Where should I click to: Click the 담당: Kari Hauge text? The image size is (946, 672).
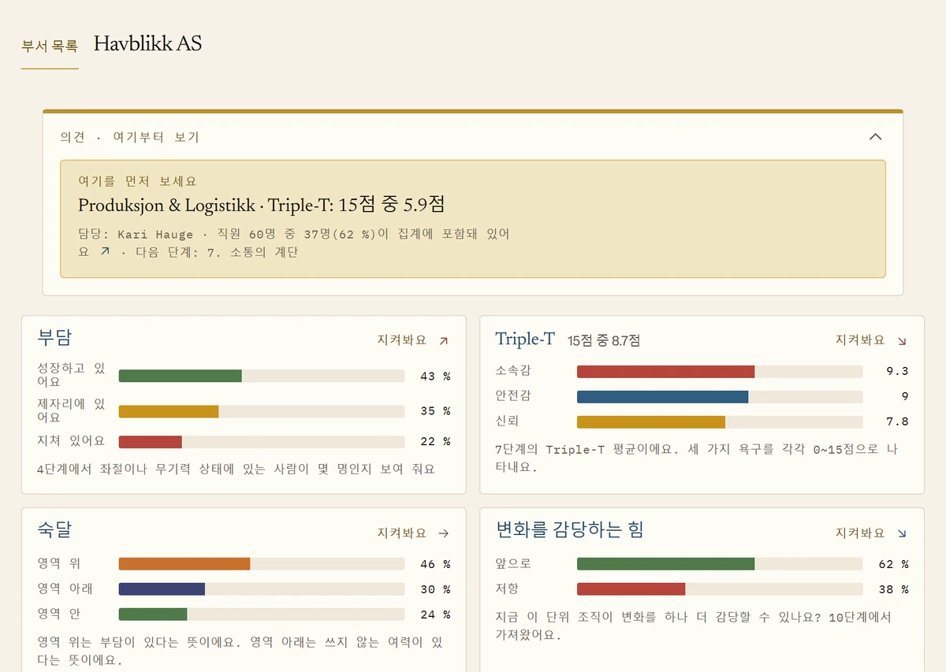coord(136,234)
